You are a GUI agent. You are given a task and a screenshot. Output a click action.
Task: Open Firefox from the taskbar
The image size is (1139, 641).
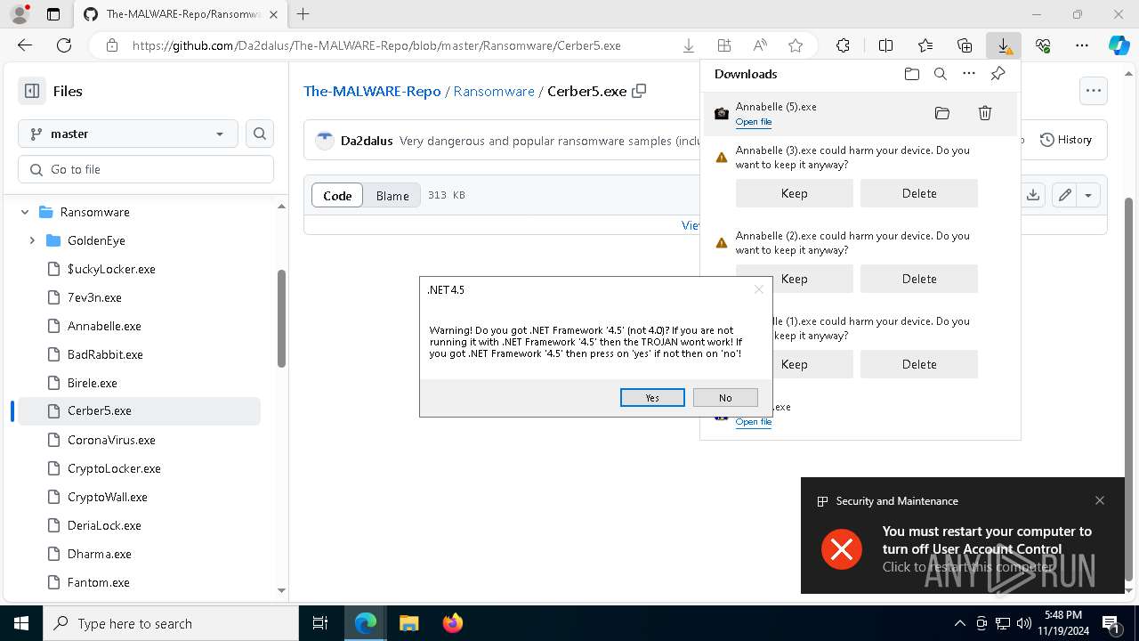tap(453, 623)
